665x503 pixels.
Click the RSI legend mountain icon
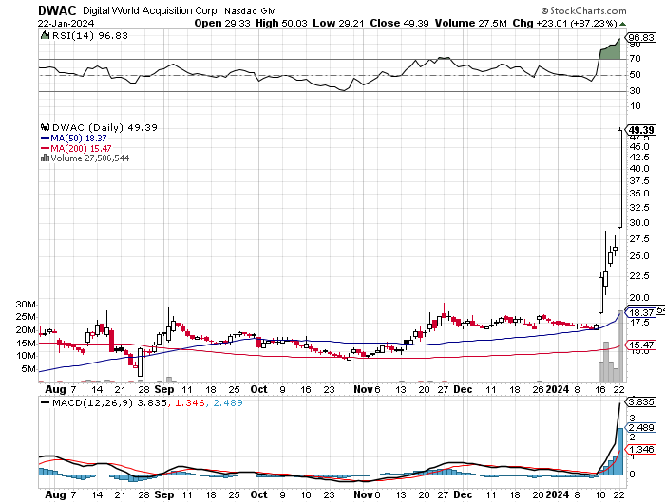click(45, 35)
